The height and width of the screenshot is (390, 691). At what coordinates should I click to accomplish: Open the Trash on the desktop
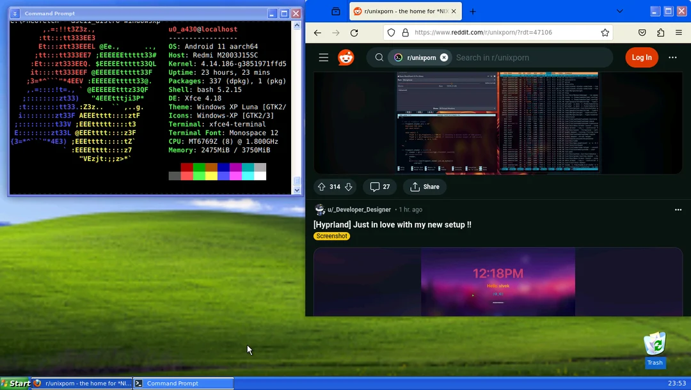(x=655, y=344)
